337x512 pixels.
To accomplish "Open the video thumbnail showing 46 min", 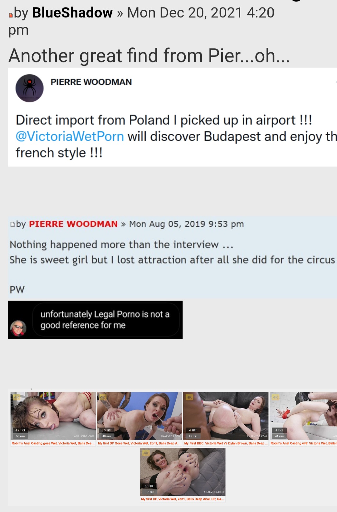I will tap(139, 416).
